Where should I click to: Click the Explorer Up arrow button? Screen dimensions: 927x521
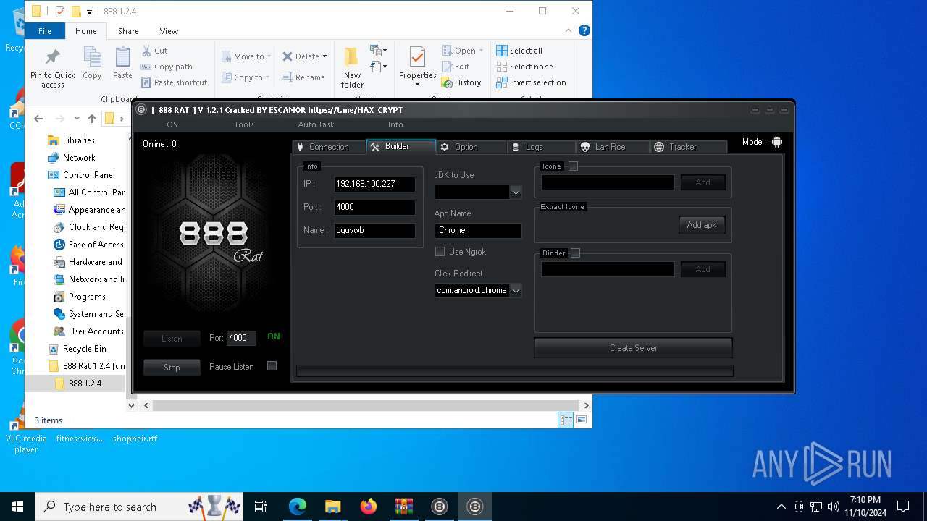point(91,118)
